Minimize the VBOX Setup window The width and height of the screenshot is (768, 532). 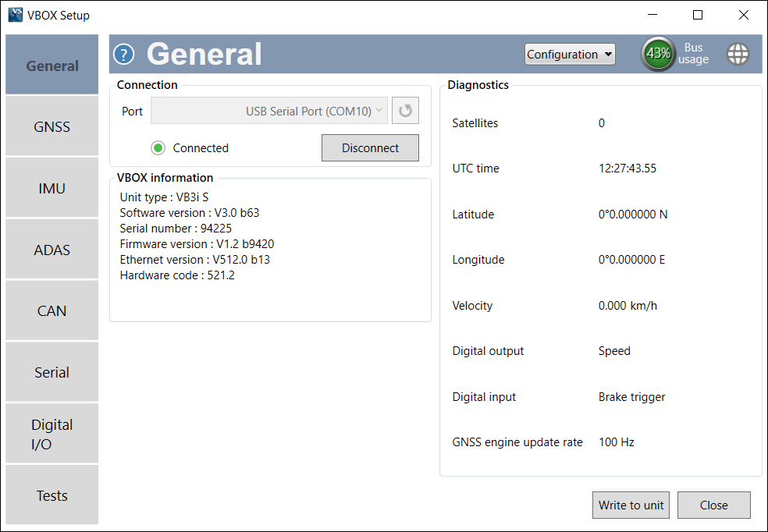click(652, 15)
